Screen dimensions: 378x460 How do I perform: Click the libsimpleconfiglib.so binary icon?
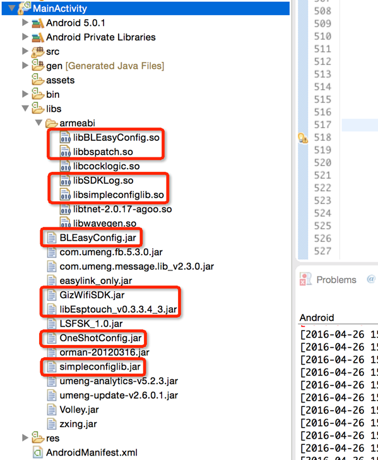tap(66, 195)
